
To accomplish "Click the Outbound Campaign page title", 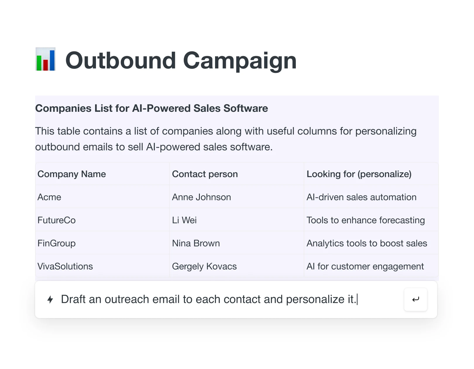I will (x=181, y=61).
